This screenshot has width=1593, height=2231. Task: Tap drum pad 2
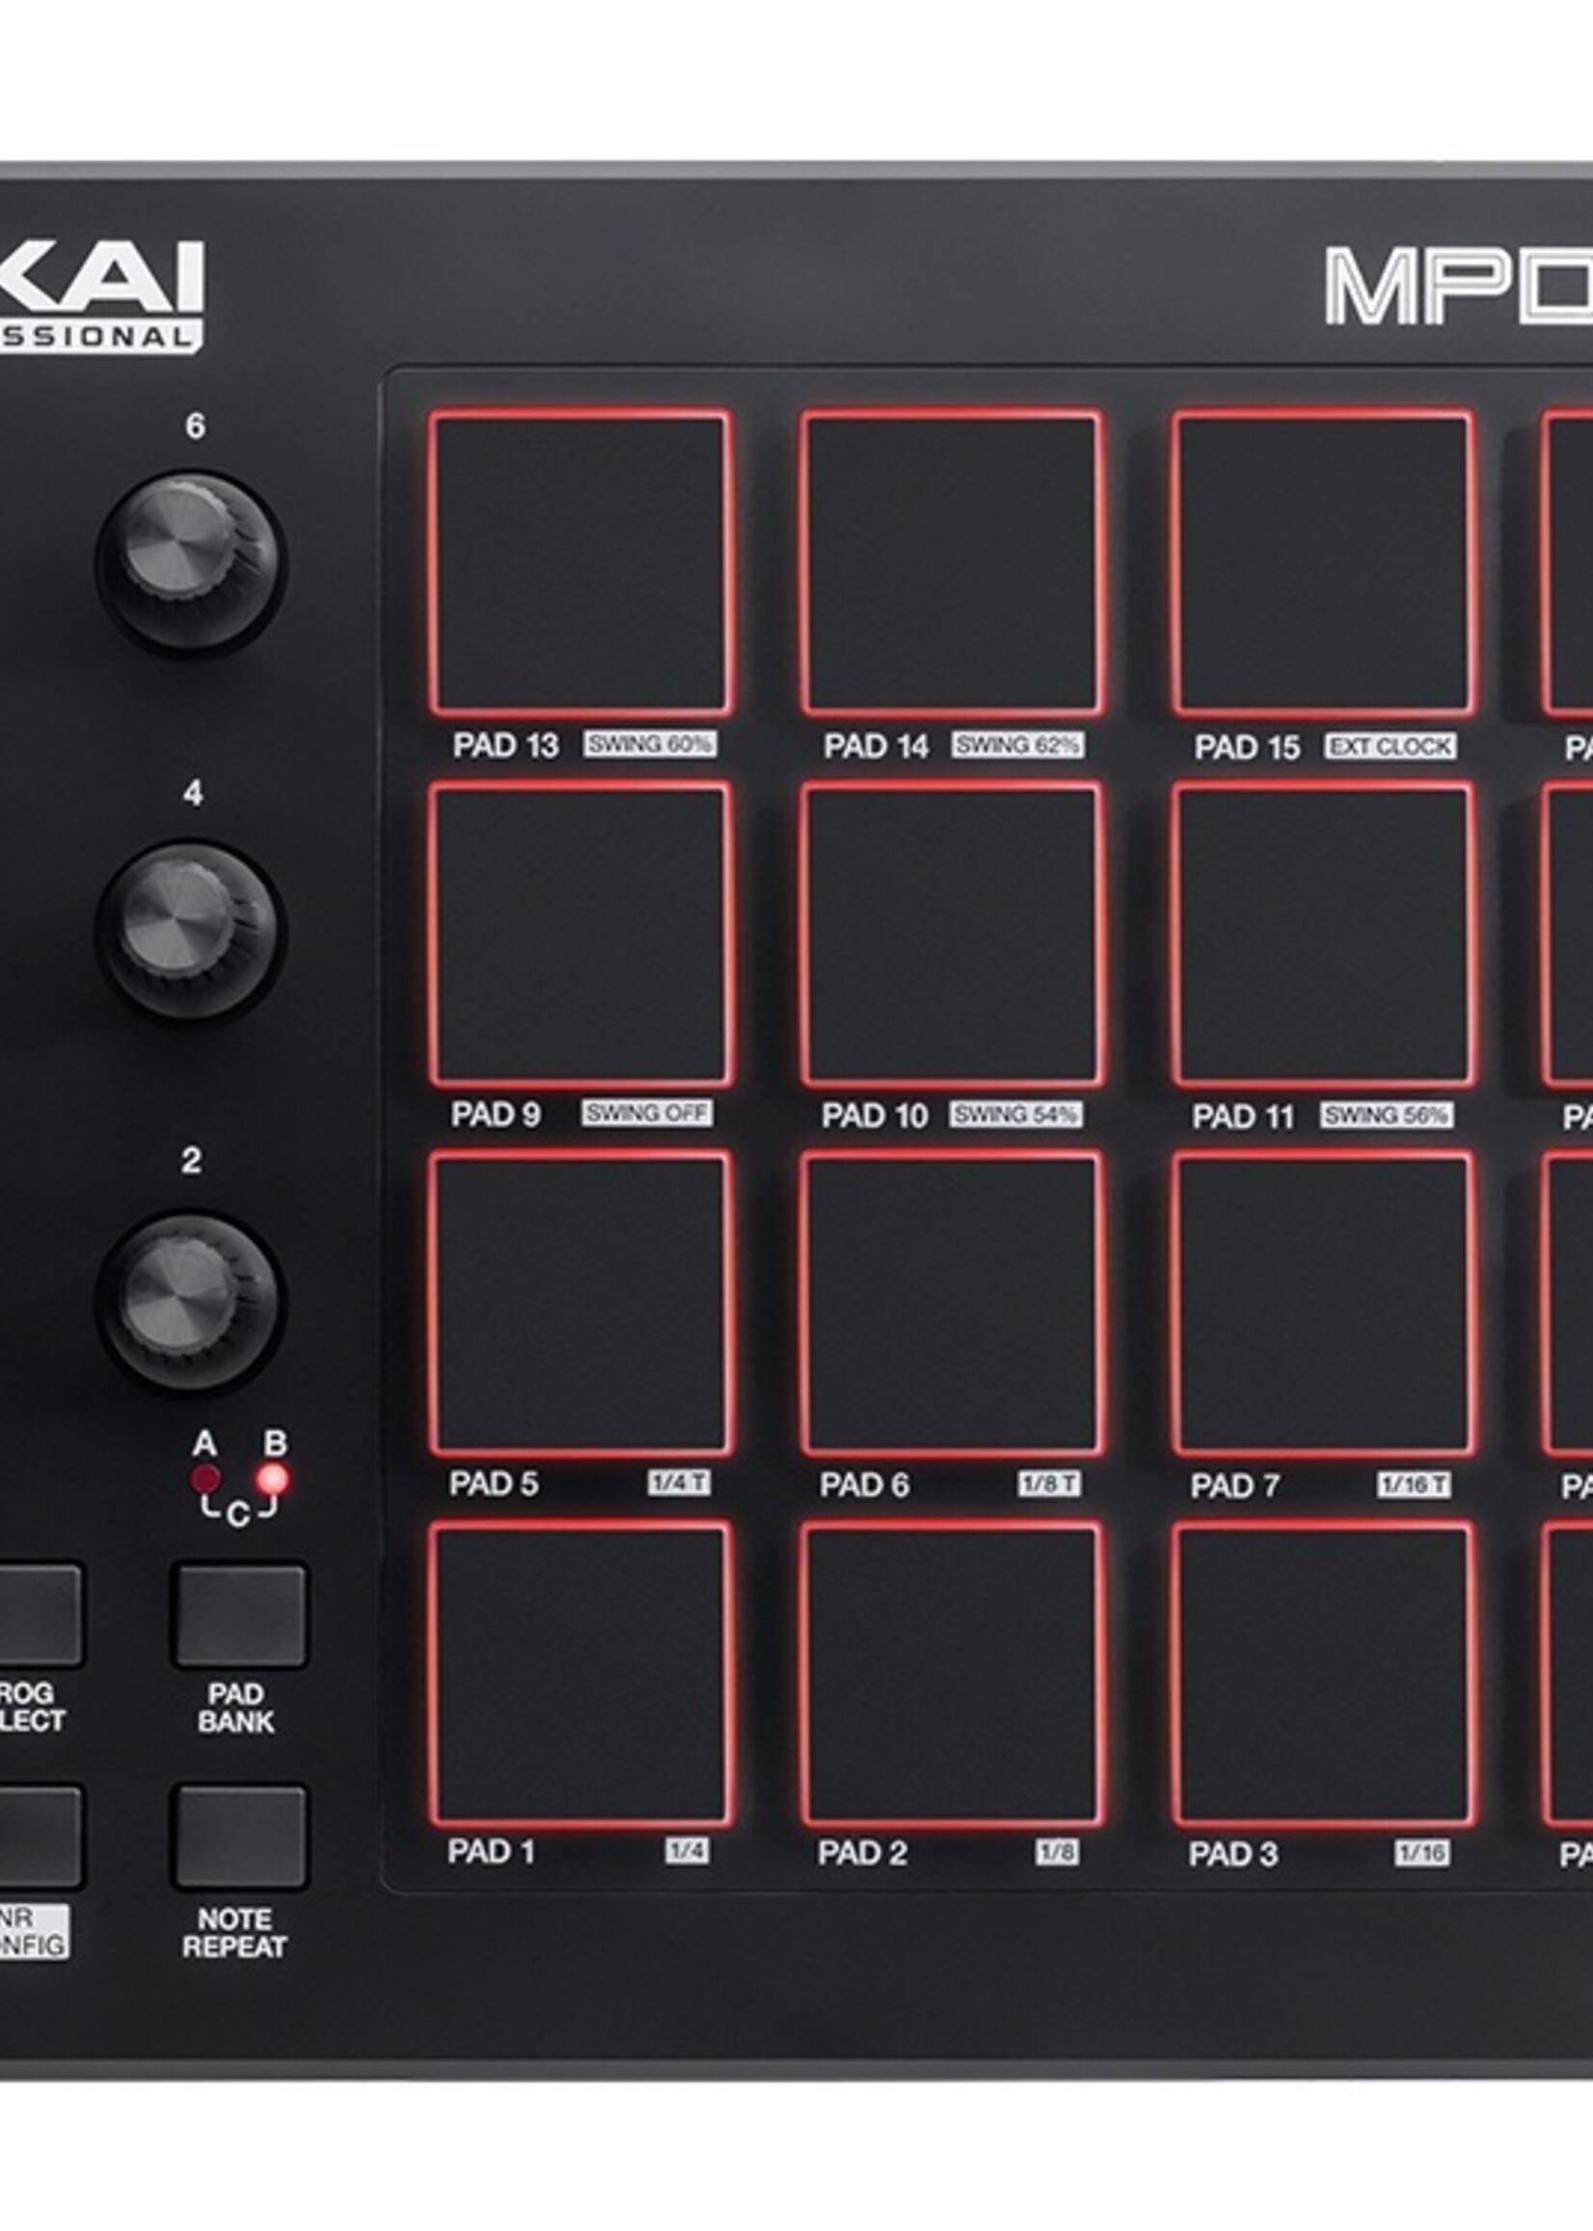[x=952, y=1673]
